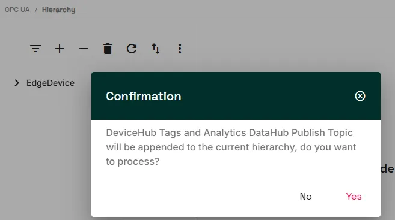Close the Confirmation dialog via X icon
Screen dimensions: 395x220
coord(360,96)
